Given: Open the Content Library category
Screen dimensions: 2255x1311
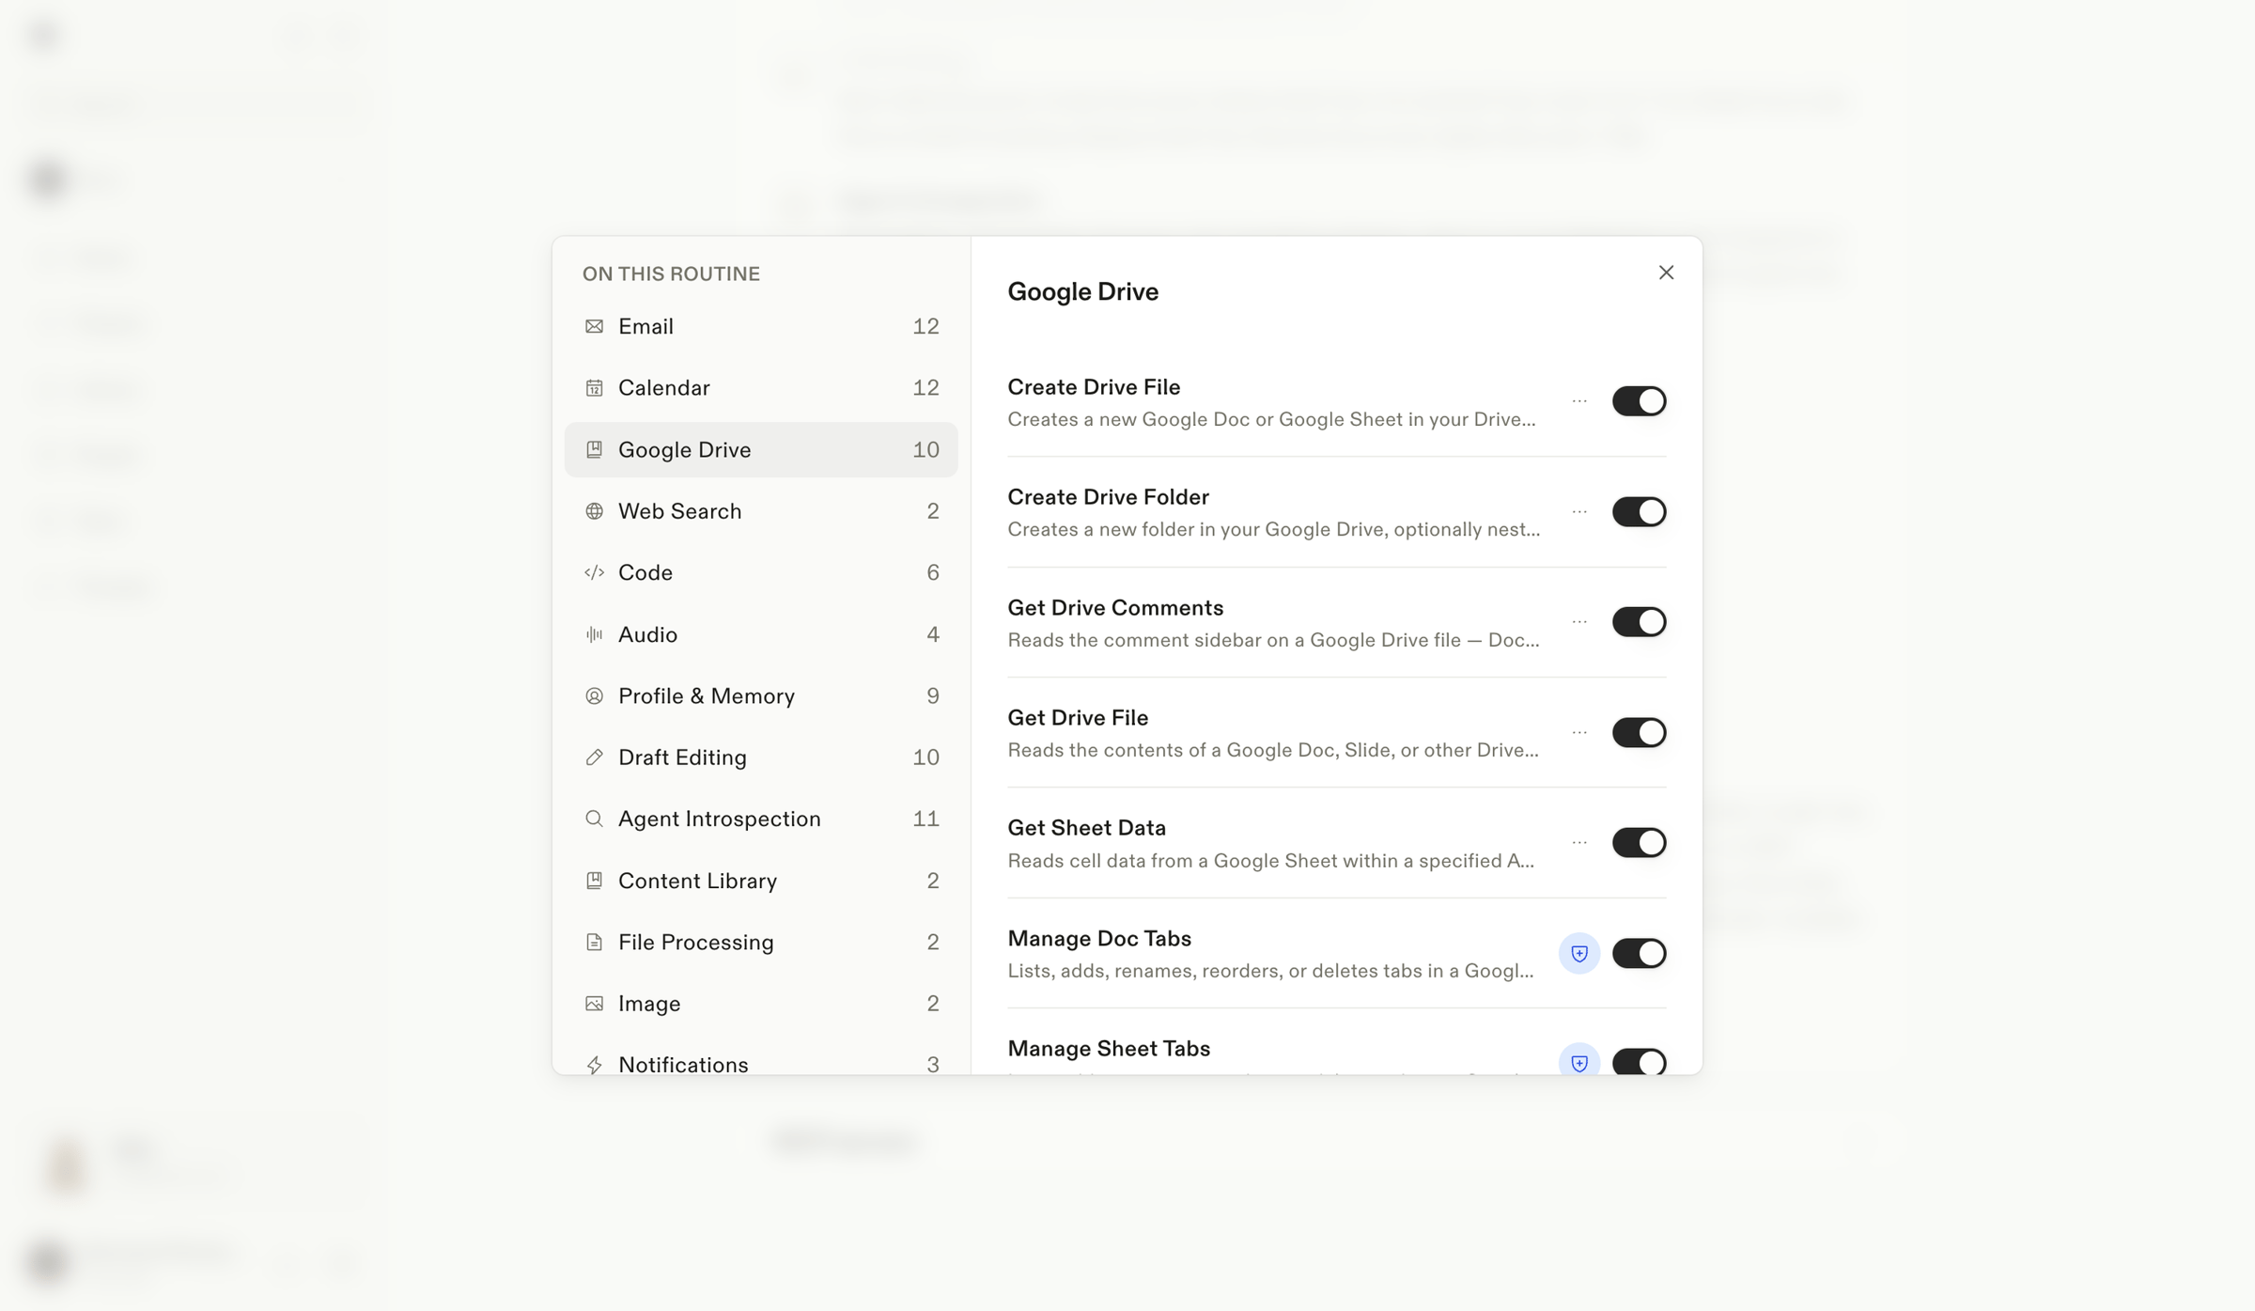Looking at the screenshot, I should click(x=761, y=881).
